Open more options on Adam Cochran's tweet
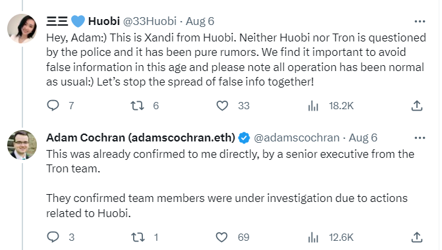Screen dimensions: 442x250 420,138
